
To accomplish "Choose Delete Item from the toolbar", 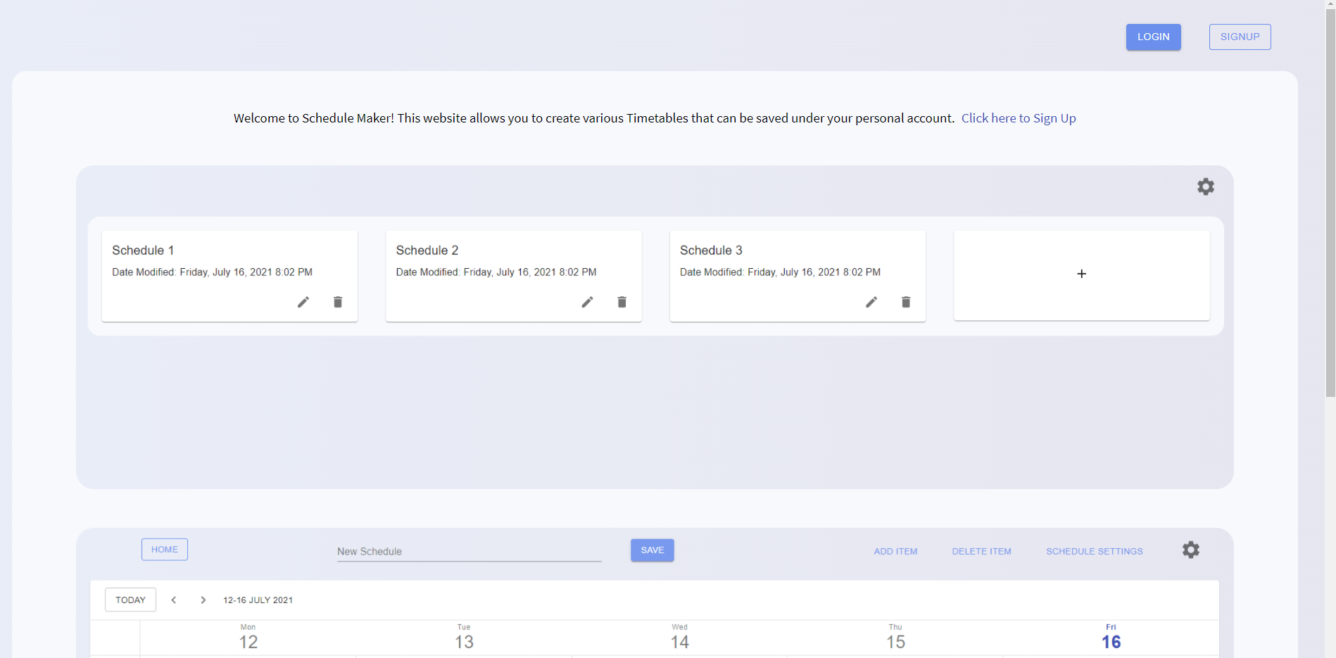I will (981, 551).
